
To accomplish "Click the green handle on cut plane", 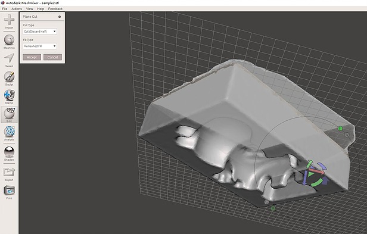I will pyautogui.click(x=340, y=128).
